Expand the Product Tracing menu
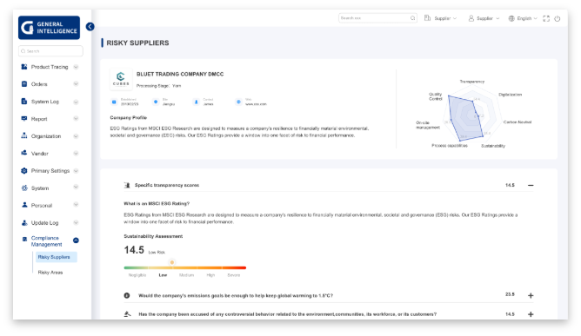The width and height of the screenshot is (581, 336). pyautogui.click(x=50, y=67)
